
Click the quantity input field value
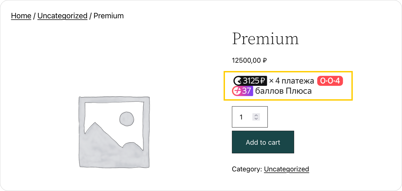[241, 117]
